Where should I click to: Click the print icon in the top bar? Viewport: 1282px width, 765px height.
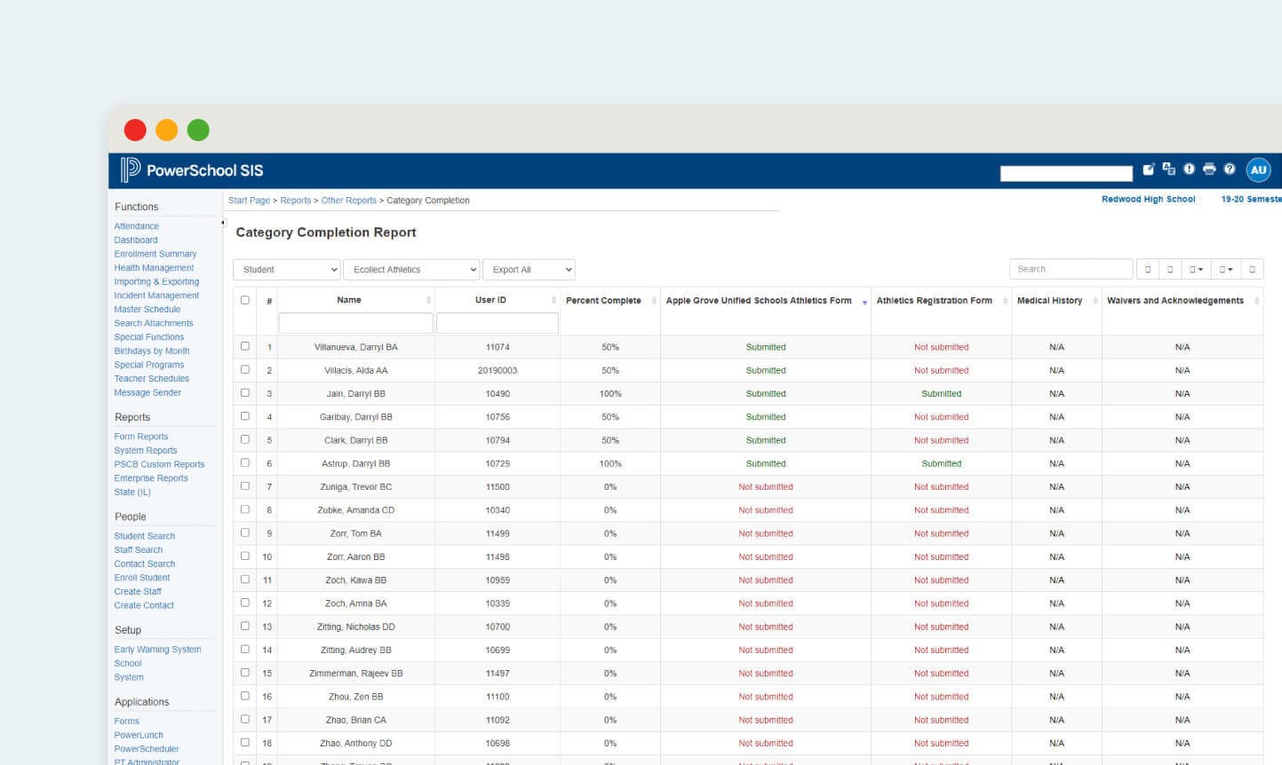pyautogui.click(x=1209, y=169)
